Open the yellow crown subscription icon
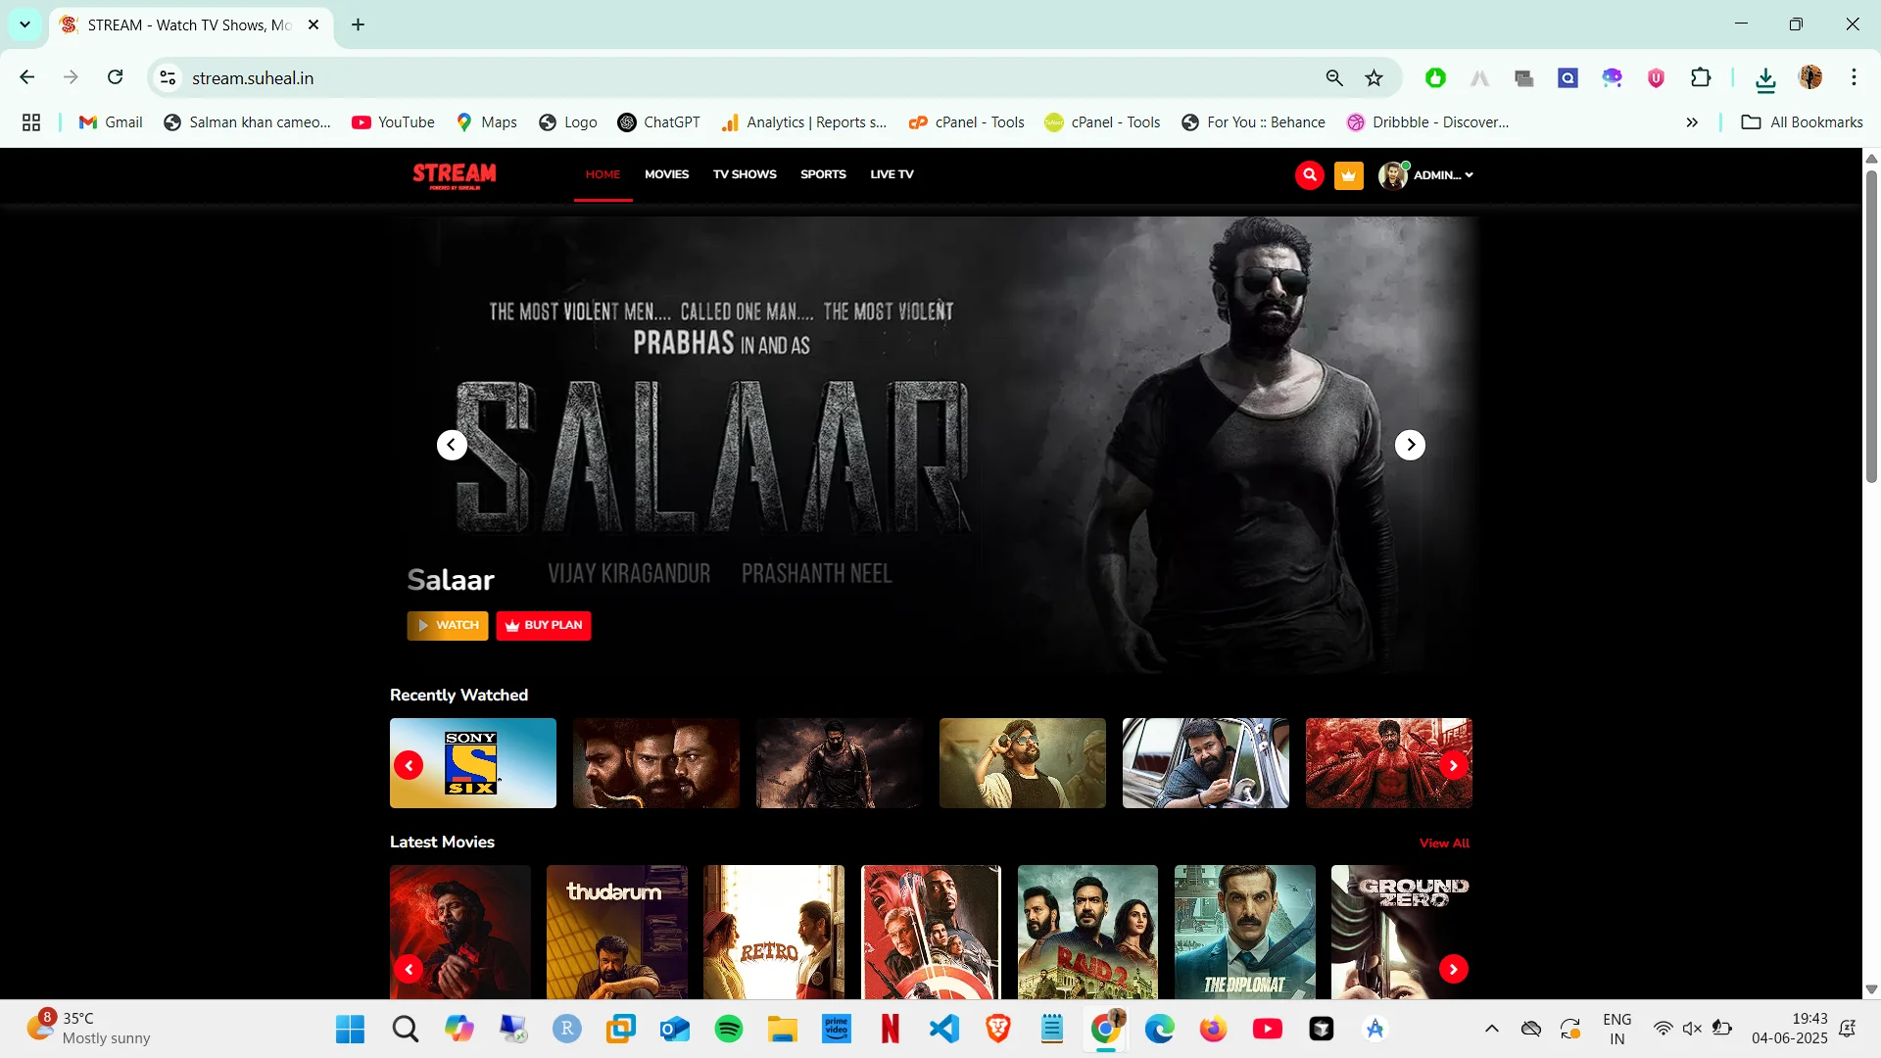Viewport: 1881px width, 1058px height. click(1349, 175)
